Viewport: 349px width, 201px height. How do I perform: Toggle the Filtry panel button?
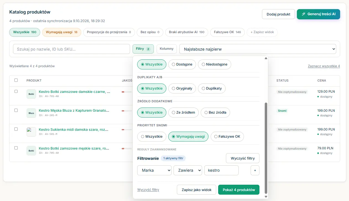click(x=143, y=49)
